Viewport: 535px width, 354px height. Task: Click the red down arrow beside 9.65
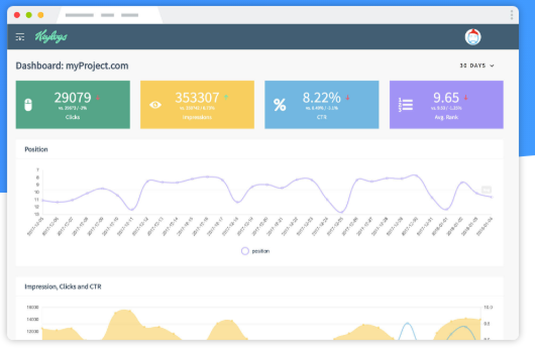pos(466,97)
